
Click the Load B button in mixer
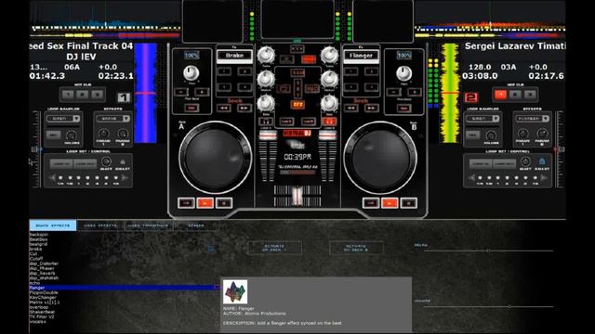pos(308,122)
